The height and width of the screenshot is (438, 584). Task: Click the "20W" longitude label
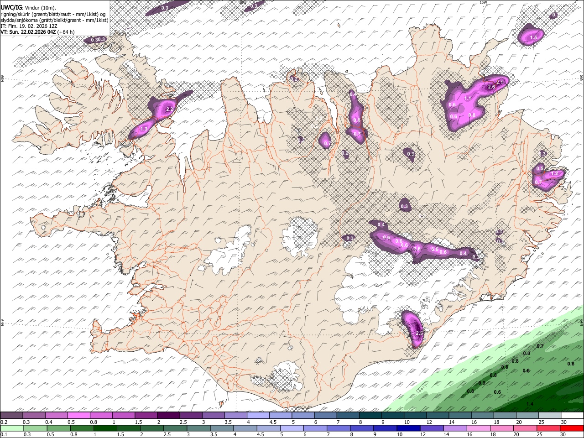coord(243,2)
